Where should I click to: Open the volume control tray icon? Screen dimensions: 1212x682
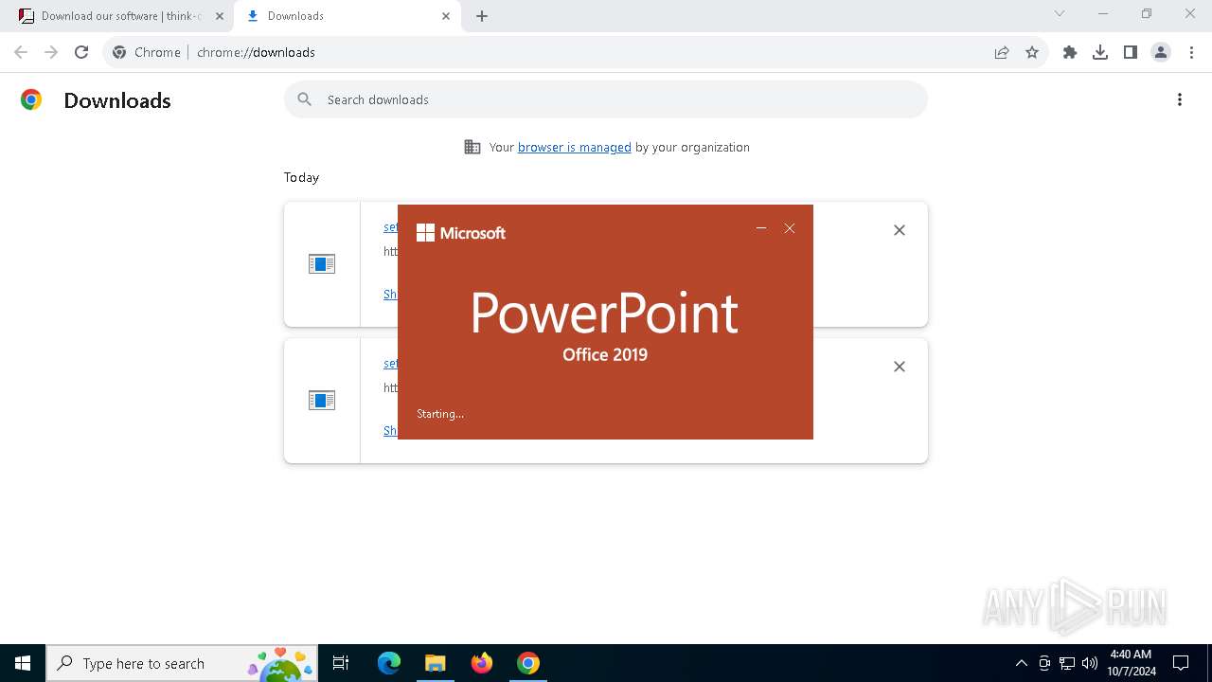(1090, 663)
